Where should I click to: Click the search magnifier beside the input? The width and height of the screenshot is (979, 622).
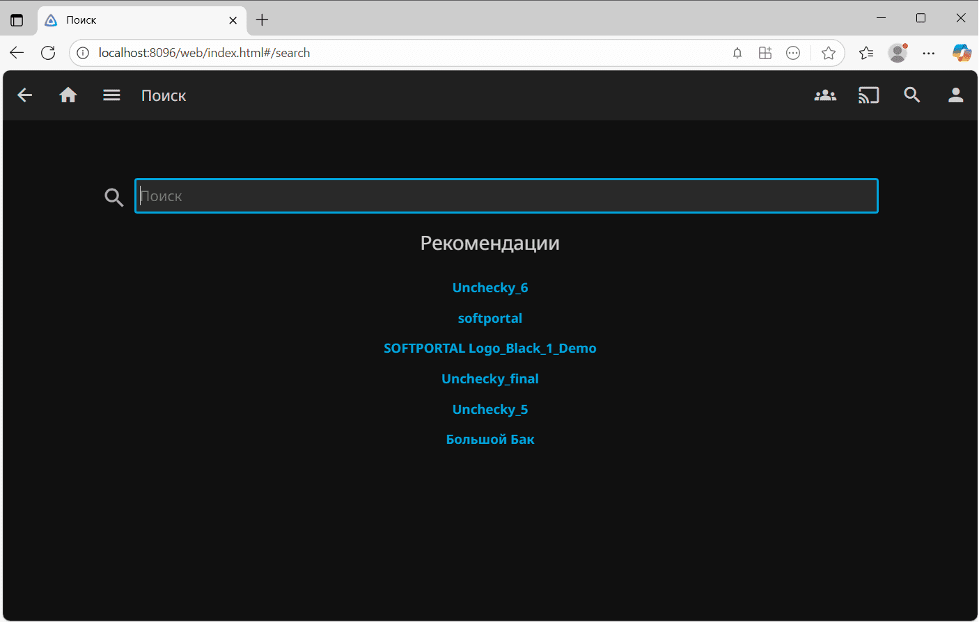tap(113, 197)
